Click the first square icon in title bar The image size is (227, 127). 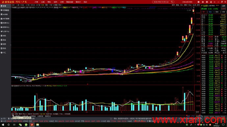point(198,2)
